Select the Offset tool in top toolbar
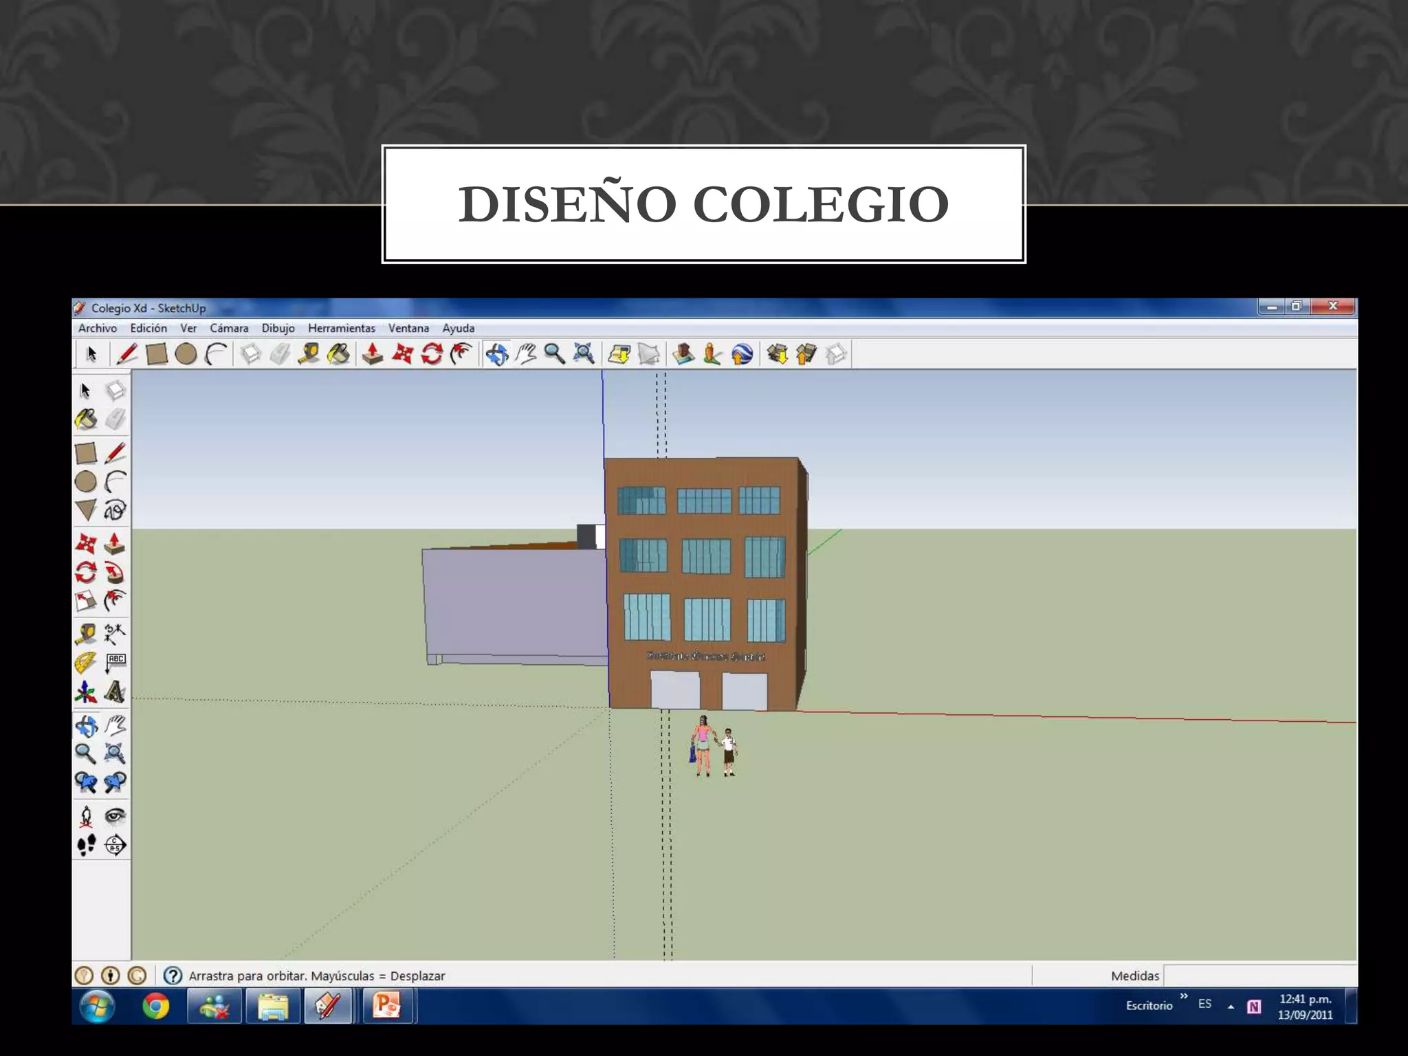The width and height of the screenshot is (1408, 1056). point(461,354)
